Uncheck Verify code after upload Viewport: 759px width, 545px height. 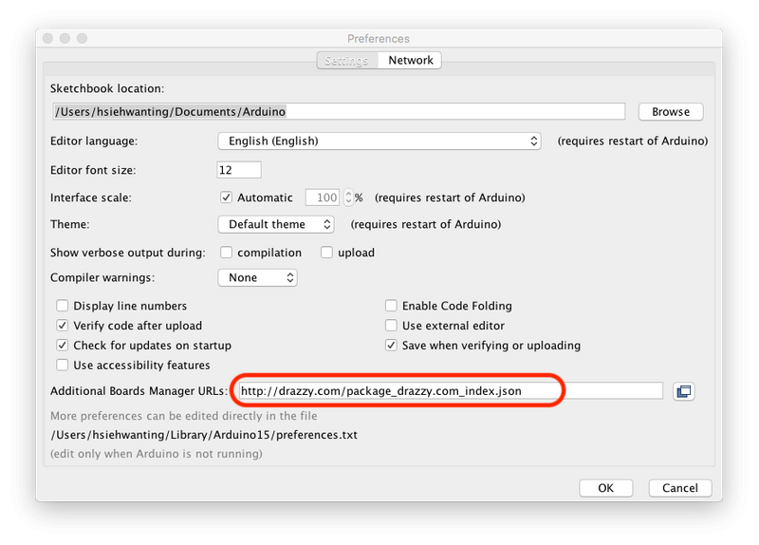[x=63, y=326]
